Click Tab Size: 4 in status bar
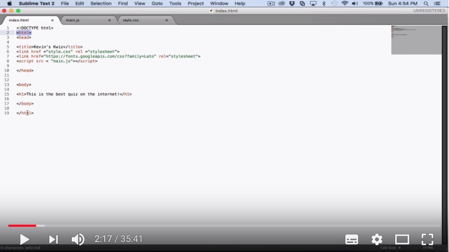Image resolution: width=449 pixels, height=252 pixels. tap(390, 248)
